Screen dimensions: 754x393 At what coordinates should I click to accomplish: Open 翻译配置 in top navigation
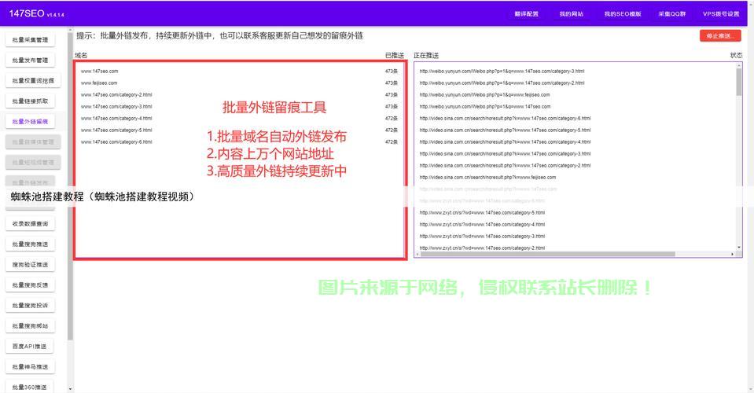526,14
